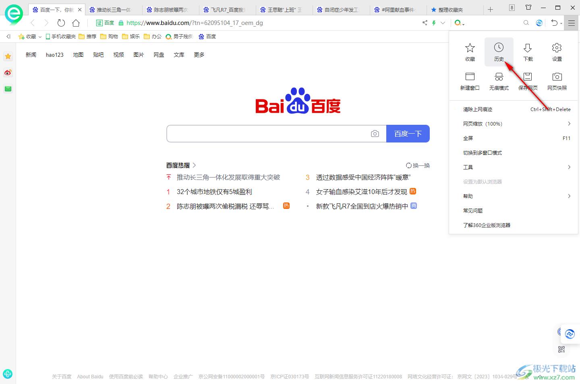Open Downloads (下载) icon in menu
The image size is (580, 384).
coord(528,52)
